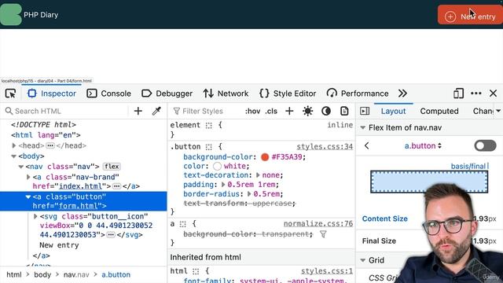Activate the eyedropper color picker
503x283 pixels.
pyautogui.click(x=156, y=111)
